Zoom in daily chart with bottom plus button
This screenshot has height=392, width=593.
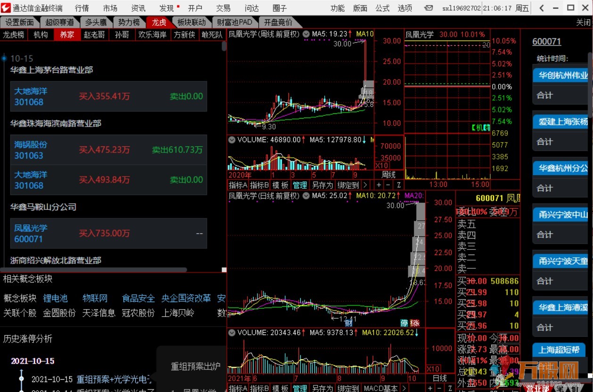[430, 388]
